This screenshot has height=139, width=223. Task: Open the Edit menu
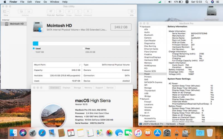[30, 2]
